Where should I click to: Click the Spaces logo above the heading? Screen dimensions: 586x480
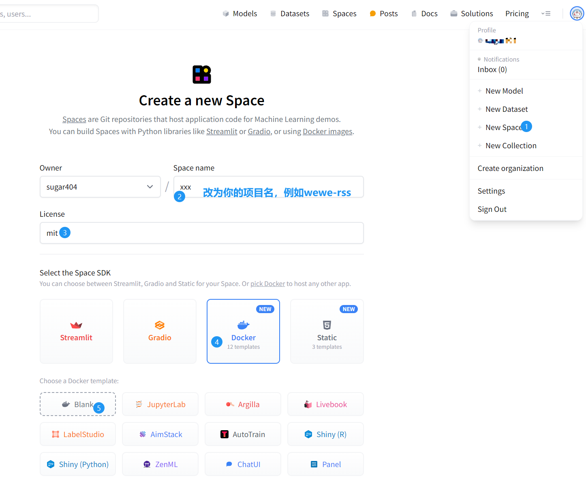click(202, 75)
